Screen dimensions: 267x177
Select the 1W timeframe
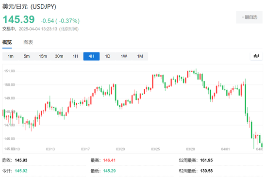pos(124,56)
